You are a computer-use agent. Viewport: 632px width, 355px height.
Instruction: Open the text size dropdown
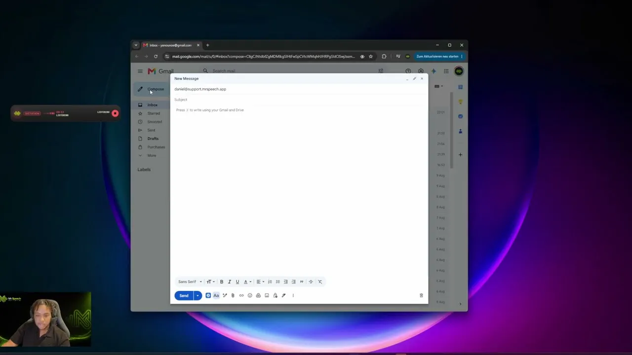coord(210,282)
